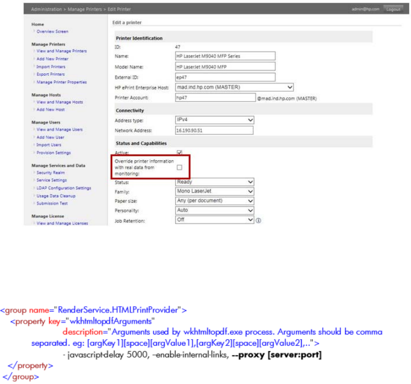Open View and Manage Hosts
The width and height of the screenshot is (411, 384).
(x=60, y=102)
